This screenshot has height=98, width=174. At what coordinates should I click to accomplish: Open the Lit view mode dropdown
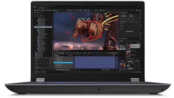pos(63,13)
